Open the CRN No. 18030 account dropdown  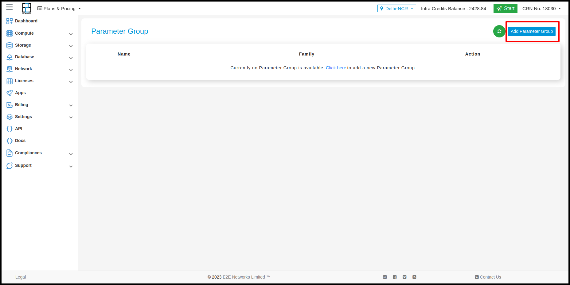pos(542,9)
